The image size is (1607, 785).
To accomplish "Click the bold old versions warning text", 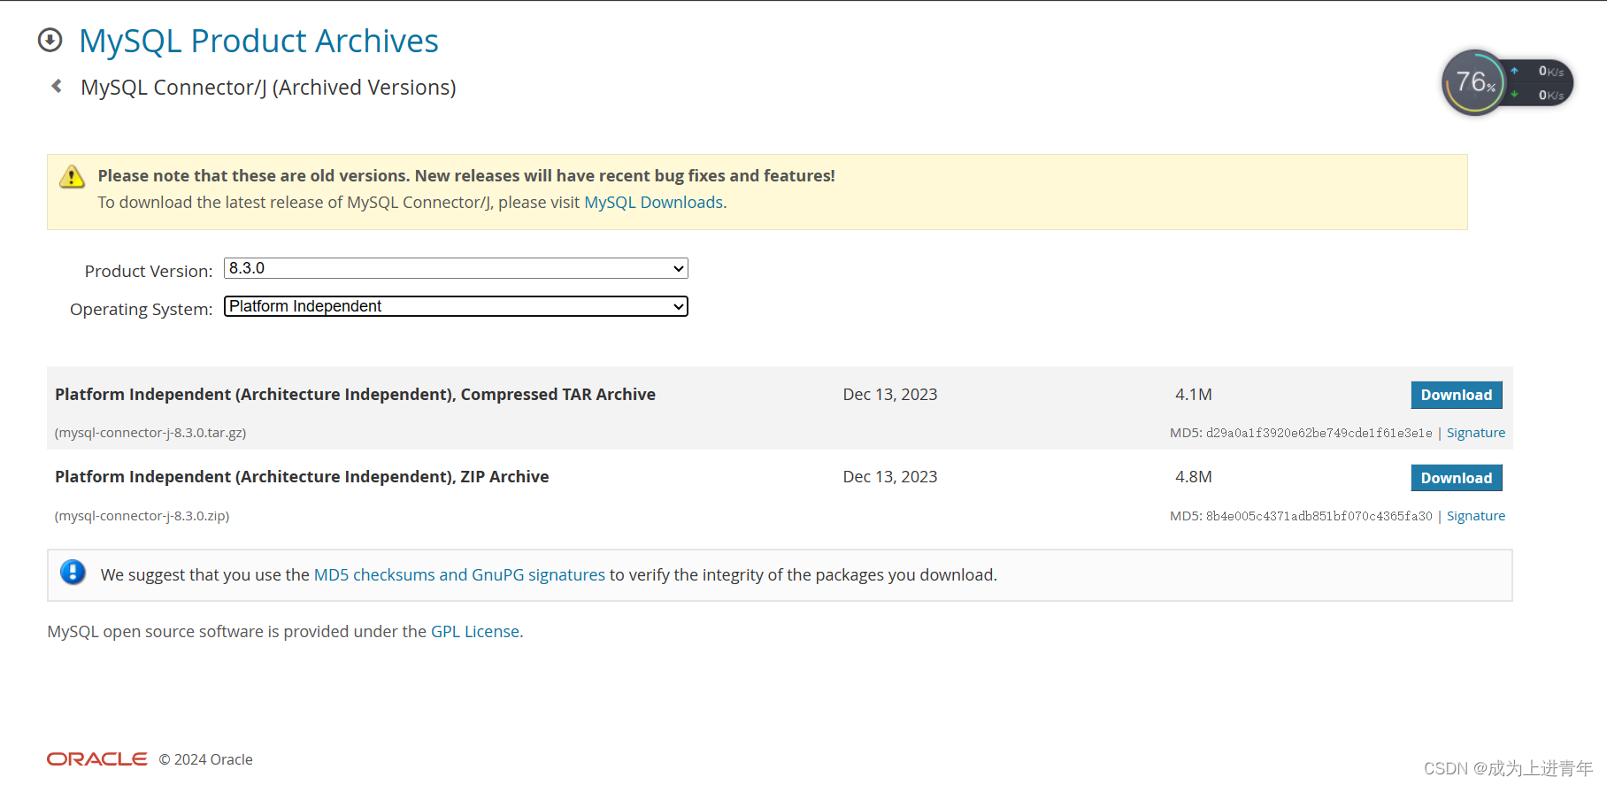I will click(x=466, y=176).
